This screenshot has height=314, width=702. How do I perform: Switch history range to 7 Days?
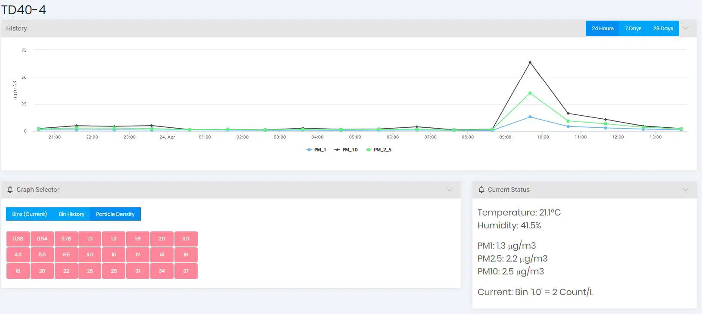pos(633,28)
